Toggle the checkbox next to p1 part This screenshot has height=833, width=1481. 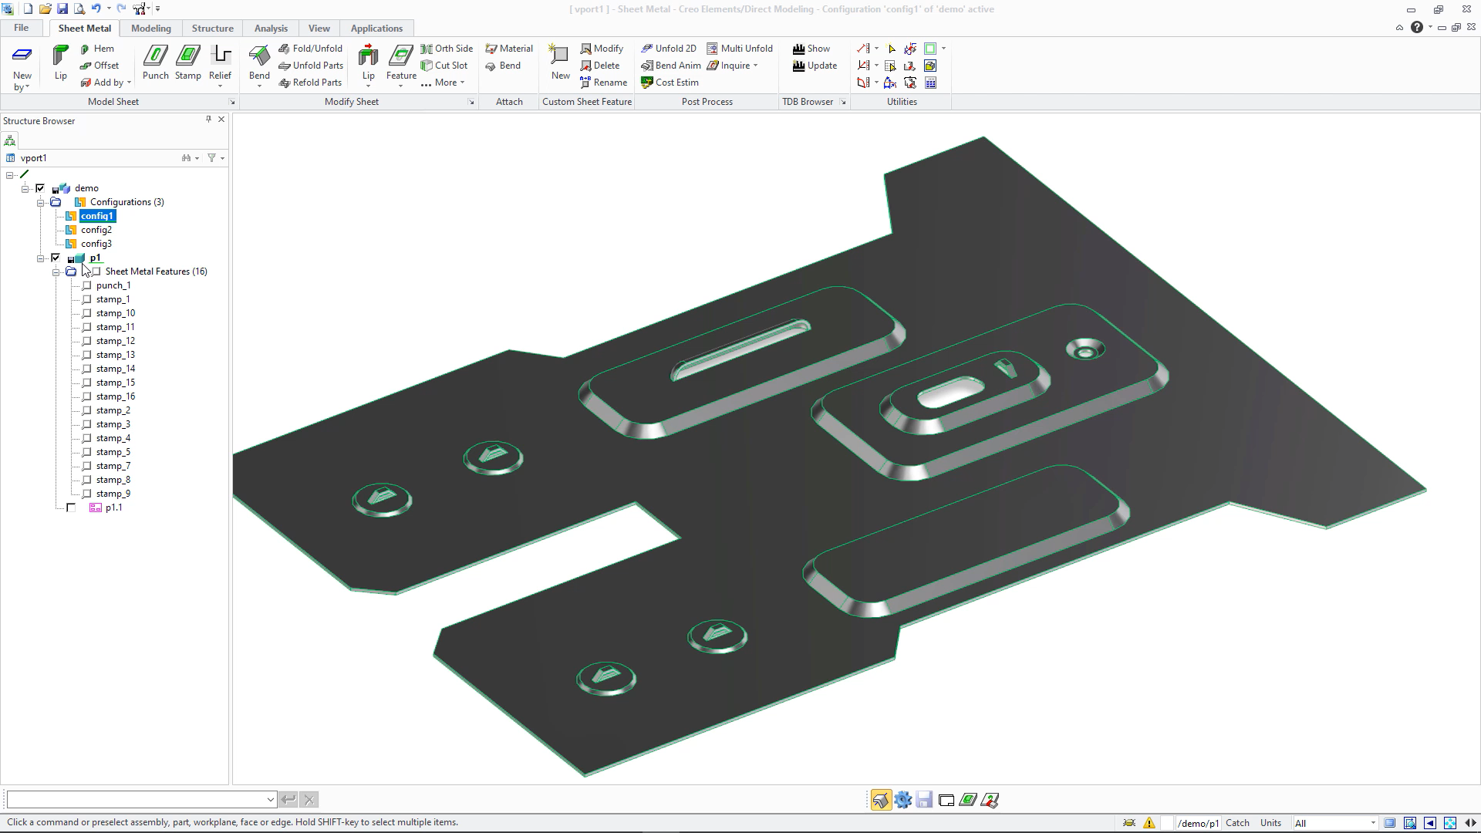(x=56, y=258)
